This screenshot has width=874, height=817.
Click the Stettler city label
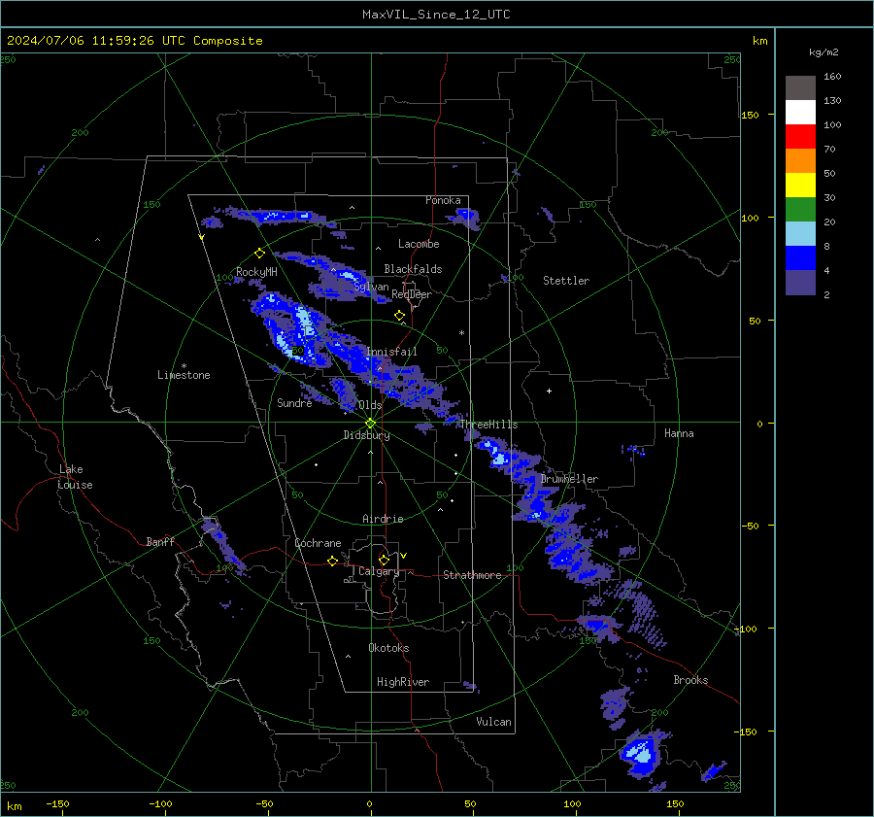[x=566, y=281]
